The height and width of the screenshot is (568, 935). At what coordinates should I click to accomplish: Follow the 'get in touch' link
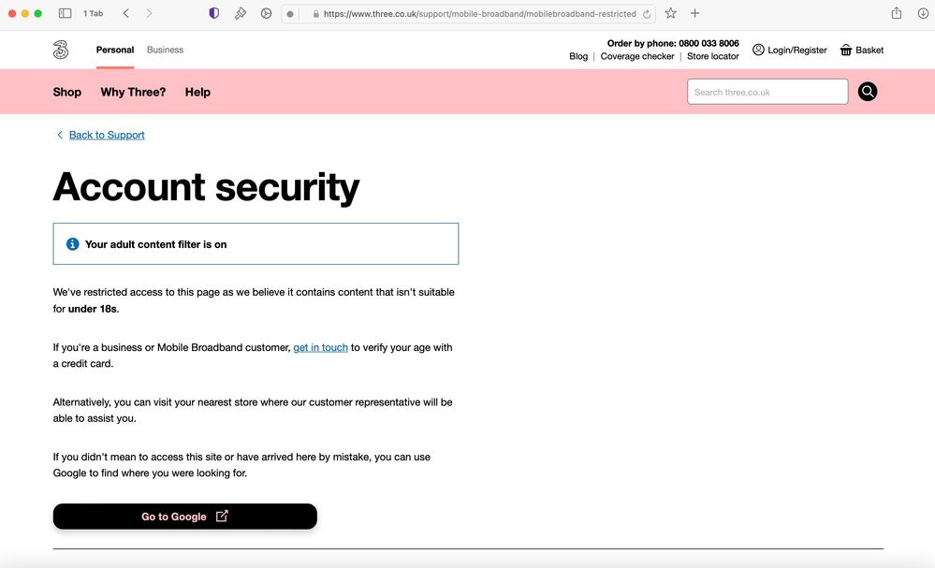320,346
